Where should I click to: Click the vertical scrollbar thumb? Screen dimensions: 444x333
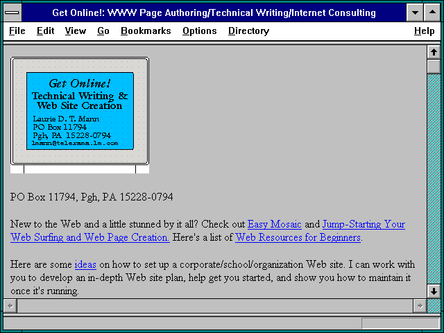pyautogui.click(x=434, y=66)
